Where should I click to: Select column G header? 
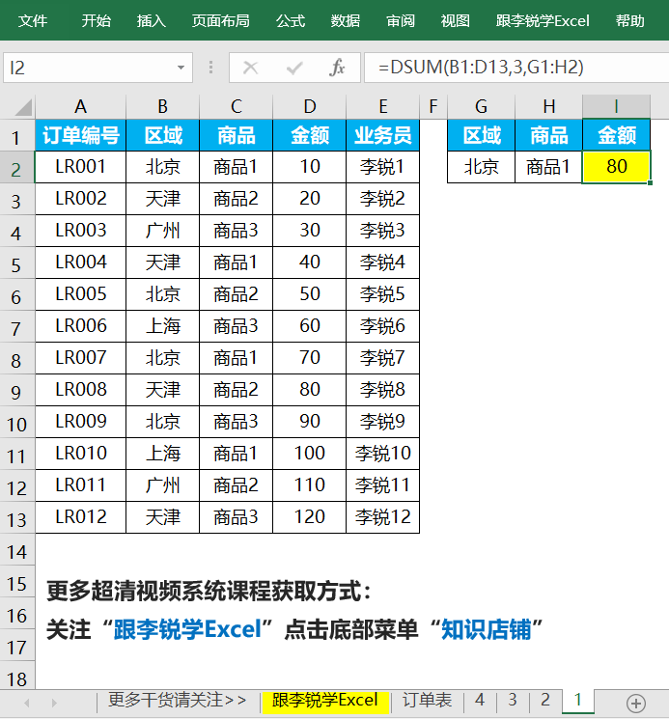click(481, 107)
